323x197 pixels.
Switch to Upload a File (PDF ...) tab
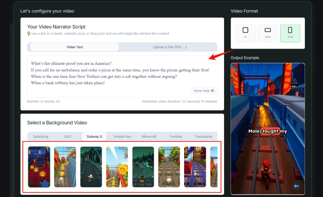(170, 47)
